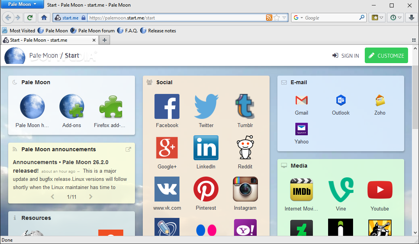Viewport: 419px width, 244px height.
Task: Open the purple Yahoo! social icon
Action: point(245,228)
